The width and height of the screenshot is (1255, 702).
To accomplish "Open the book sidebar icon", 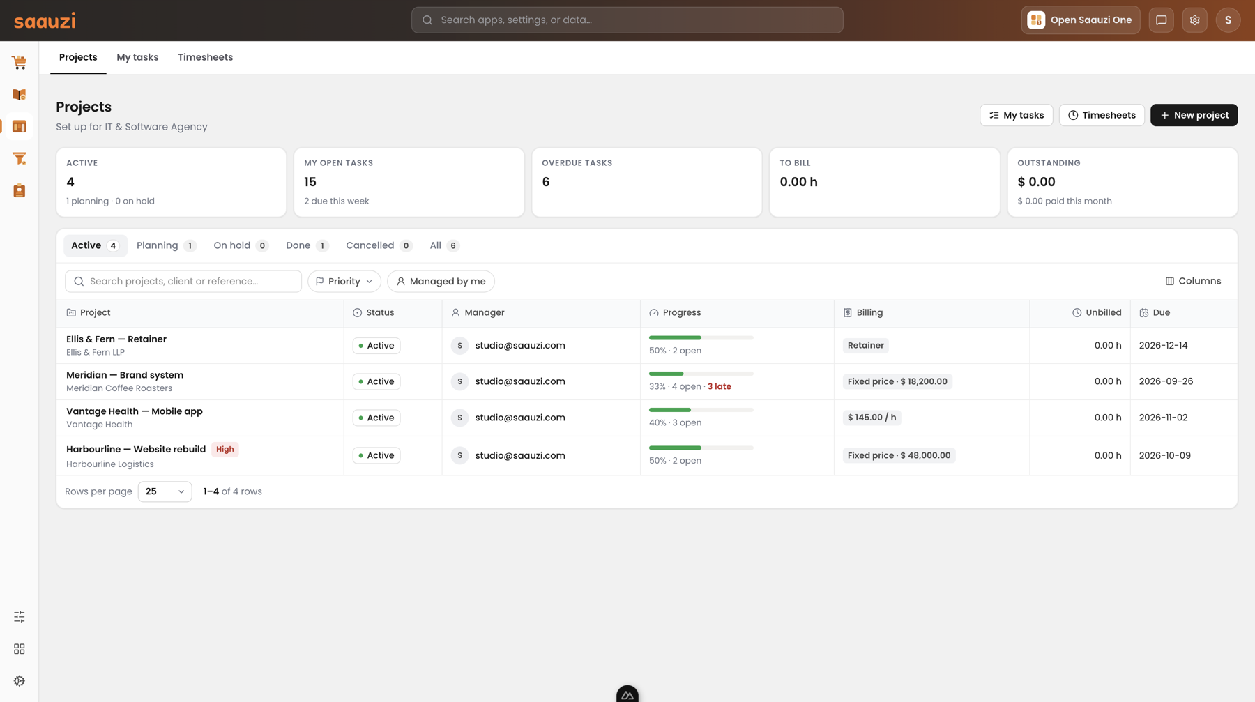I will tap(20, 95).
